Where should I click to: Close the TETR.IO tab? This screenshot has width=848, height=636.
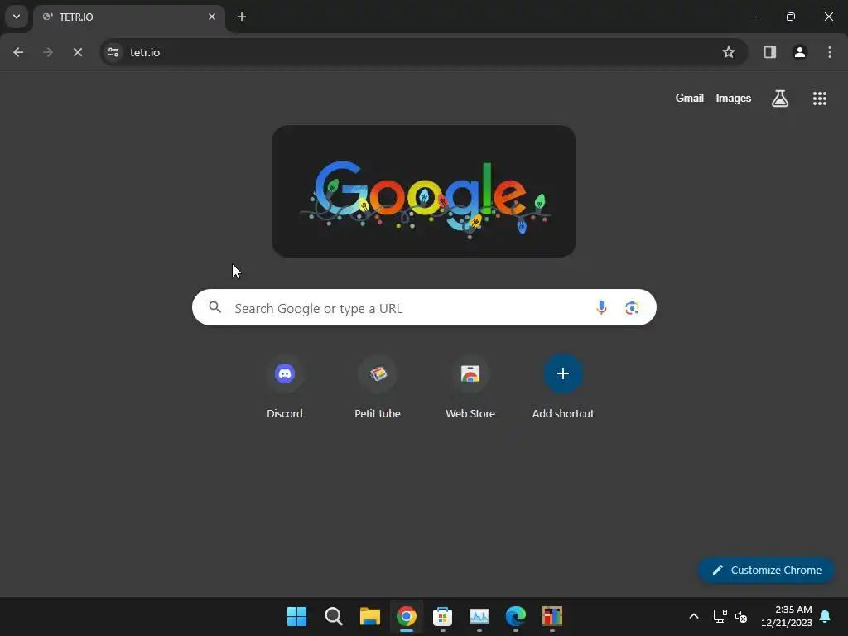point(212,17)
